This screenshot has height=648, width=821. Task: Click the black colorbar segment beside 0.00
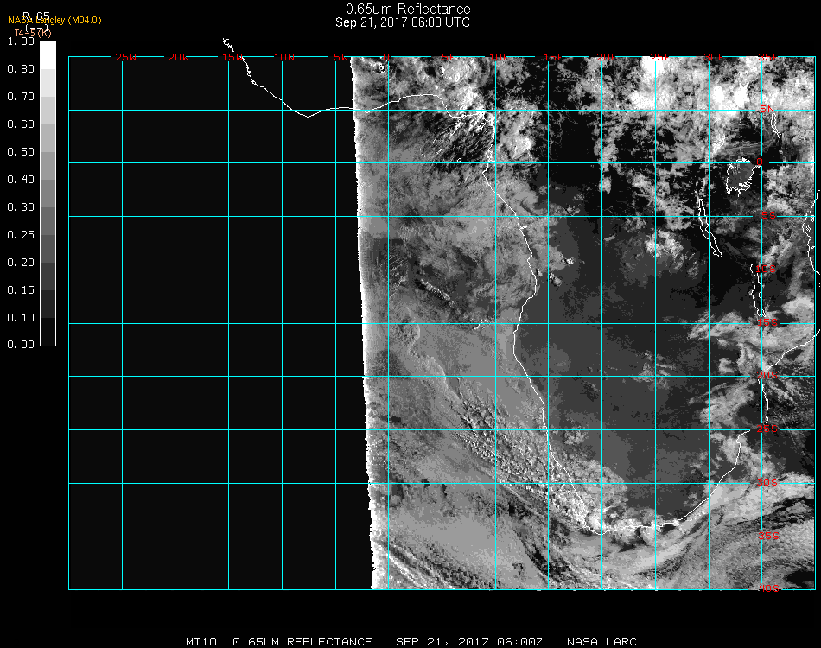coord(48,332)
